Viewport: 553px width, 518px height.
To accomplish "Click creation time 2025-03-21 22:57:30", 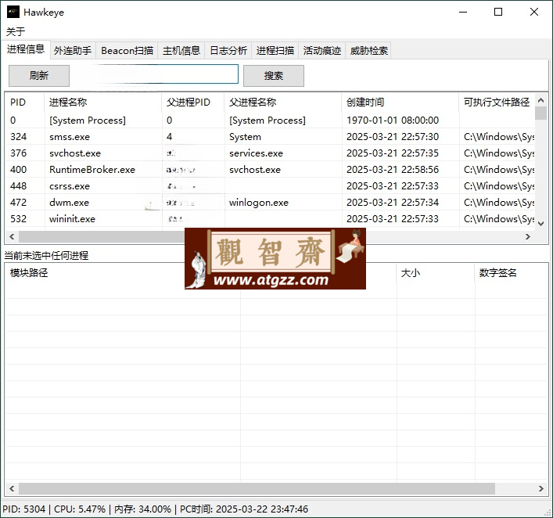I will click(393, 137).
